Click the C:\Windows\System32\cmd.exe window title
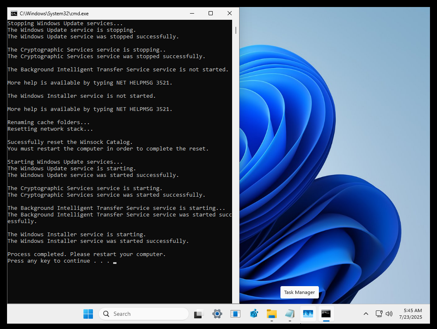This screenshot has height=329, width=437. 54,13
